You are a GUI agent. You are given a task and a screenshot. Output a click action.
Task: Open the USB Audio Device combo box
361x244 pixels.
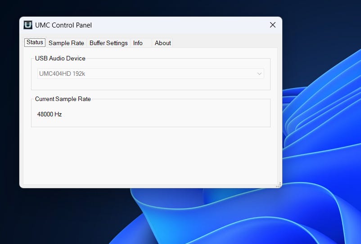coord(151,74)
